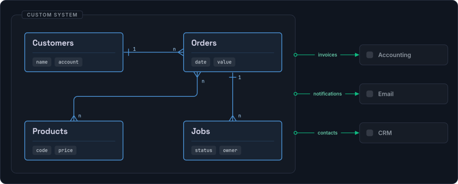This screenshot has height=184, width=458.
Task: Click the CUSTOM SYSTEM group label
Action: (52, 15)
